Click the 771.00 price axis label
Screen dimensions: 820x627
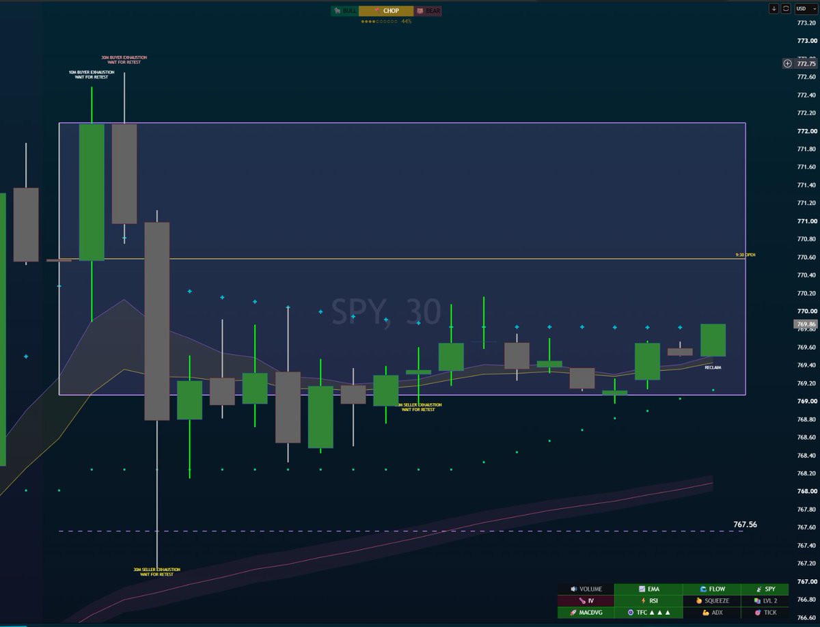point(806,221)
